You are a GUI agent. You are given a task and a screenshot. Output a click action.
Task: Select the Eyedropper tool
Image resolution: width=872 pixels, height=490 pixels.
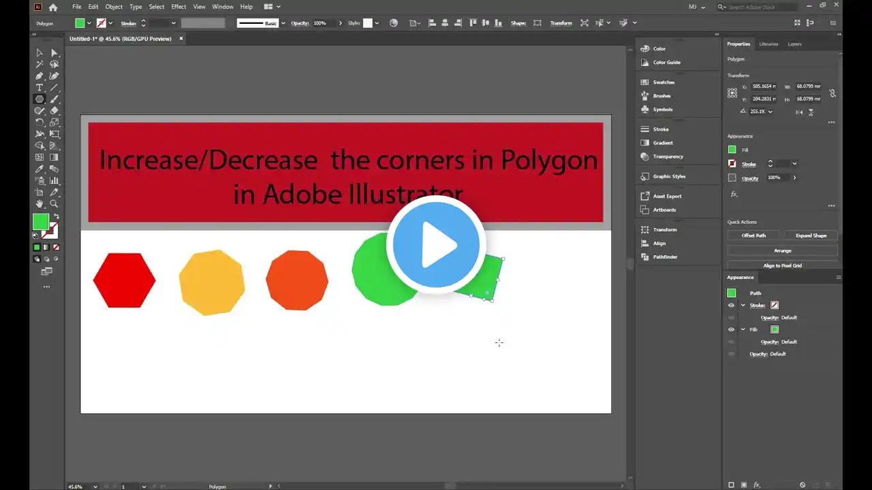click(x=40, y=169)
